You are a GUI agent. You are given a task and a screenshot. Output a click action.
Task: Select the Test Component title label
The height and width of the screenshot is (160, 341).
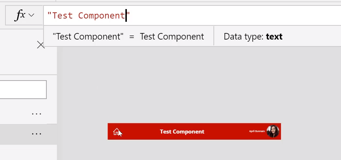[x=182, y=131]
